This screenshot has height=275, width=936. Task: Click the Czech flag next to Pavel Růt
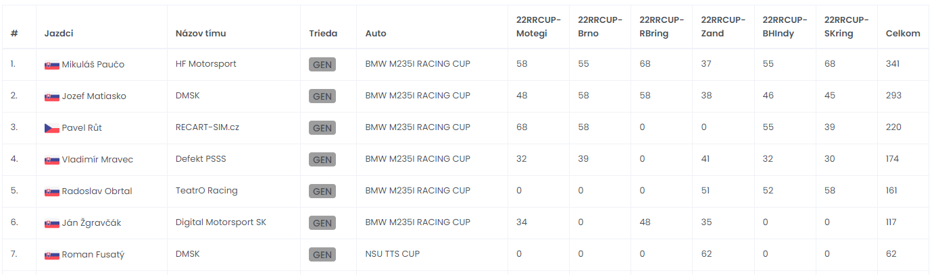(x=52, y=128)
